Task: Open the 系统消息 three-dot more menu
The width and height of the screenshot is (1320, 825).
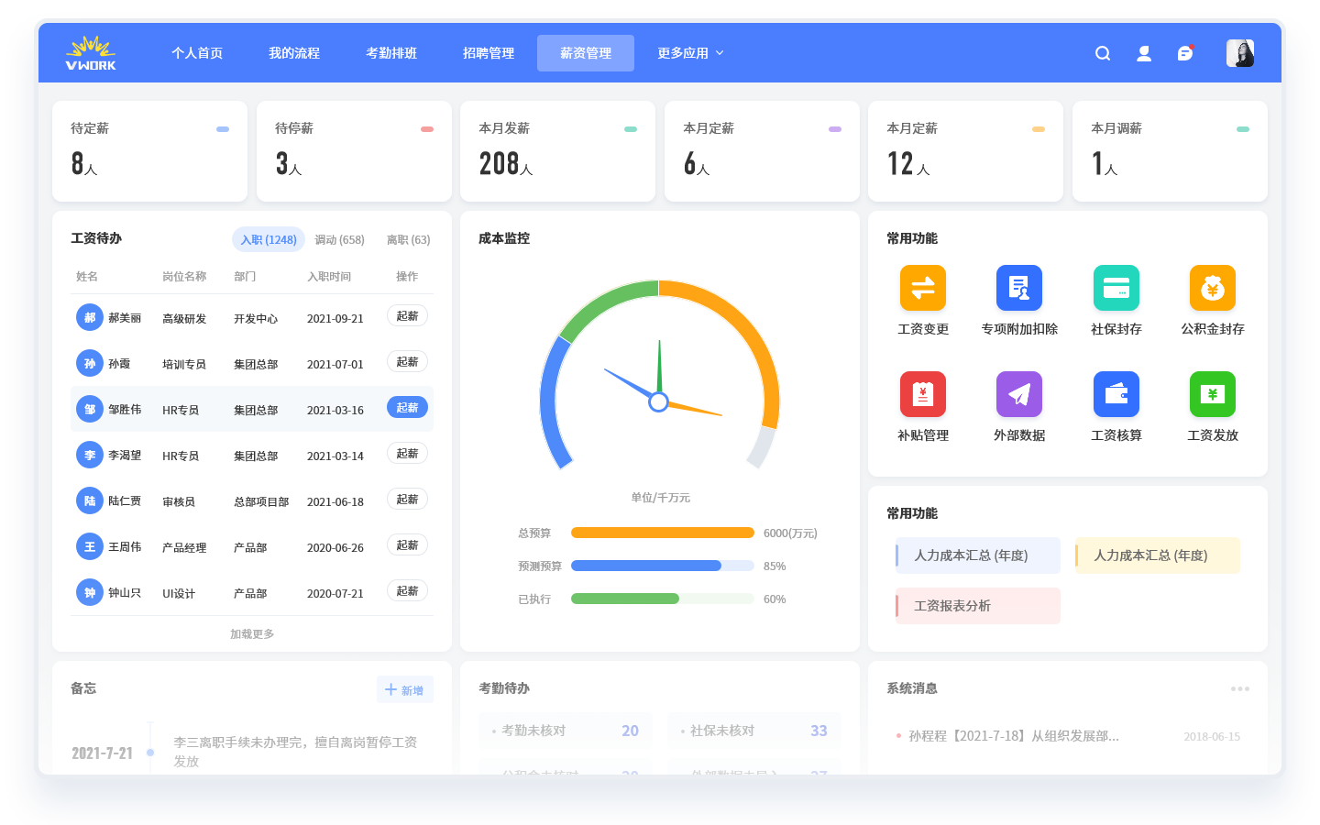Action: tap(1239, 688)
